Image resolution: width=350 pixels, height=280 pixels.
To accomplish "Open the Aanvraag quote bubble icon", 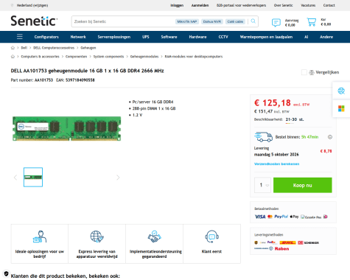I will click(x=276, y=22).
